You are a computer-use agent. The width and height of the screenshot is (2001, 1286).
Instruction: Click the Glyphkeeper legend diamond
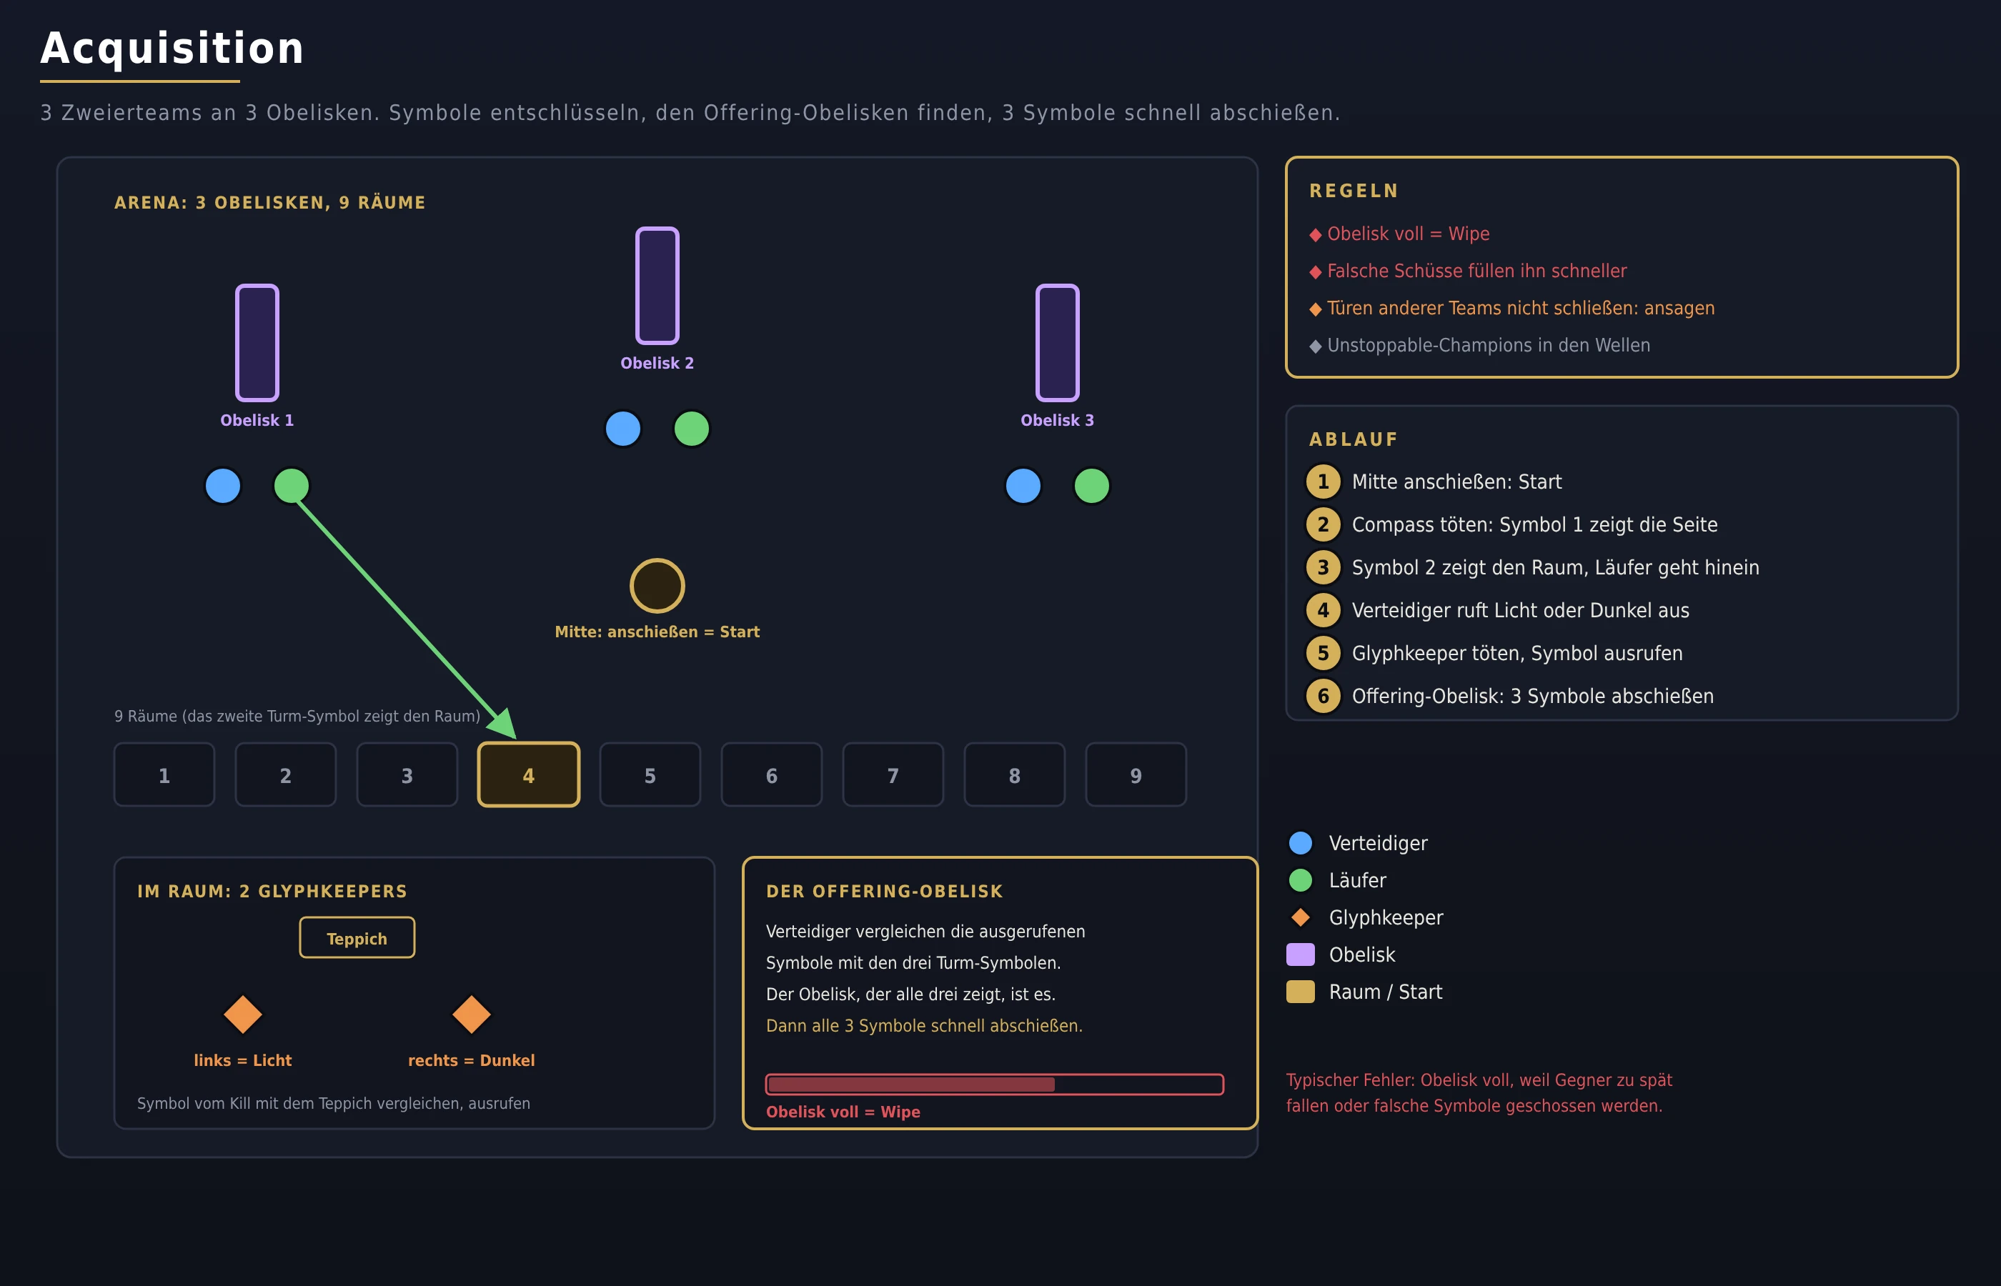1301,918
